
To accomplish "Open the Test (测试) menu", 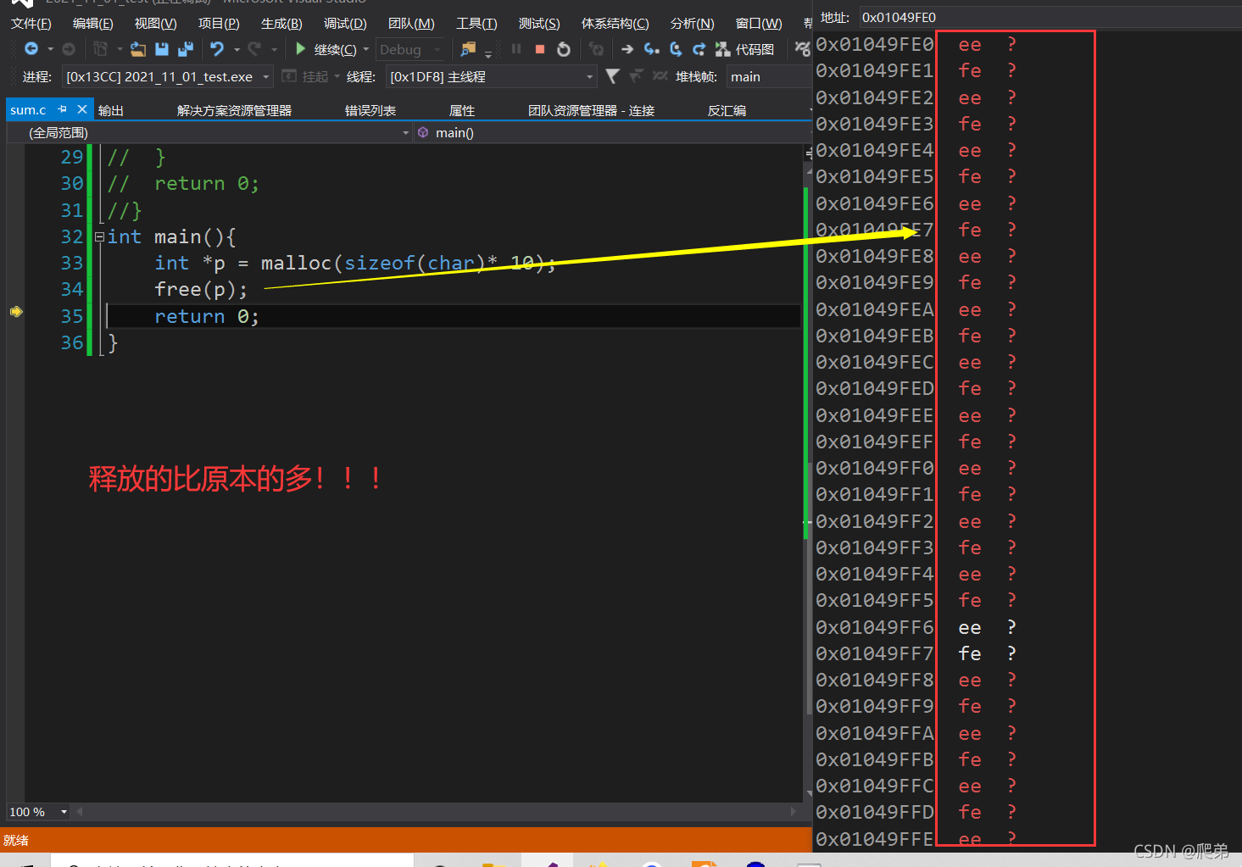I will pyautogui.click(x=539, y=23).
